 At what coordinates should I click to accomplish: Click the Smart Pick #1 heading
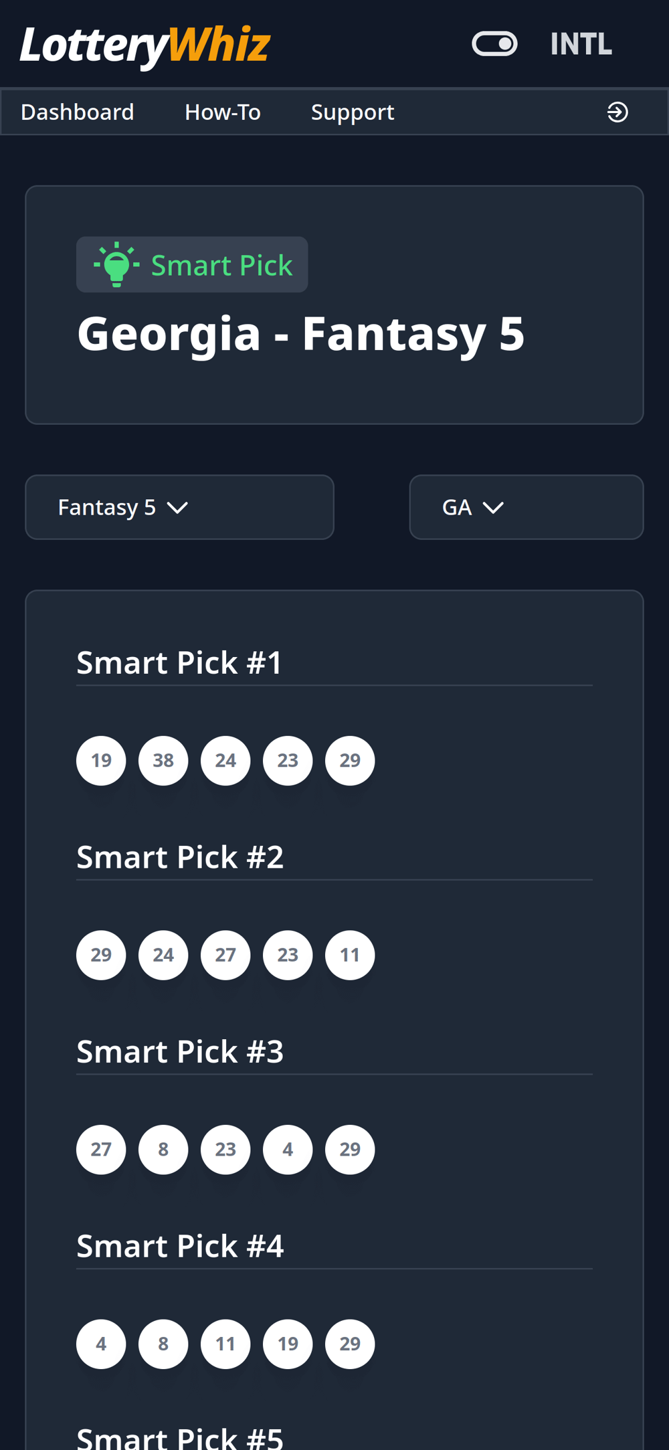point(179,662)
